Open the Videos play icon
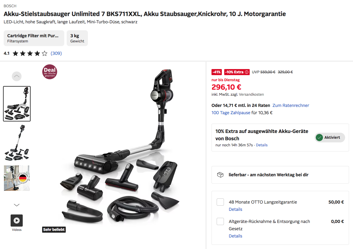The image size is (353, 249). 17,221
